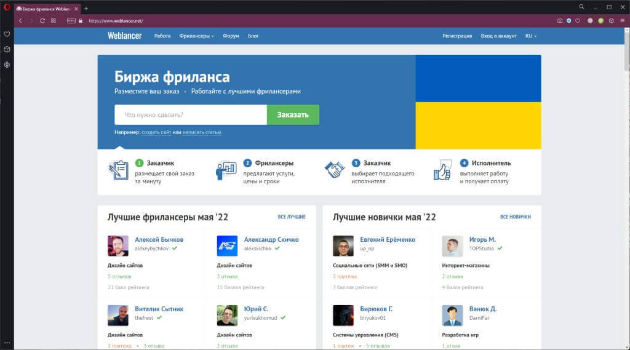Screen dimensions: 630x350
Task: Open Евгений Ерёменко profile
Action: (x=388, y=239)
